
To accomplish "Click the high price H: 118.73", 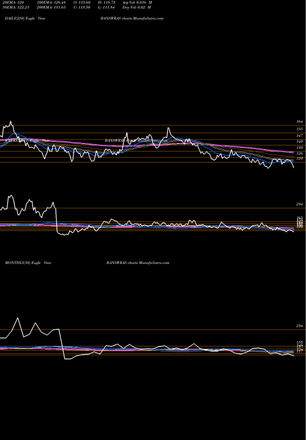I will tap(106, 2).
